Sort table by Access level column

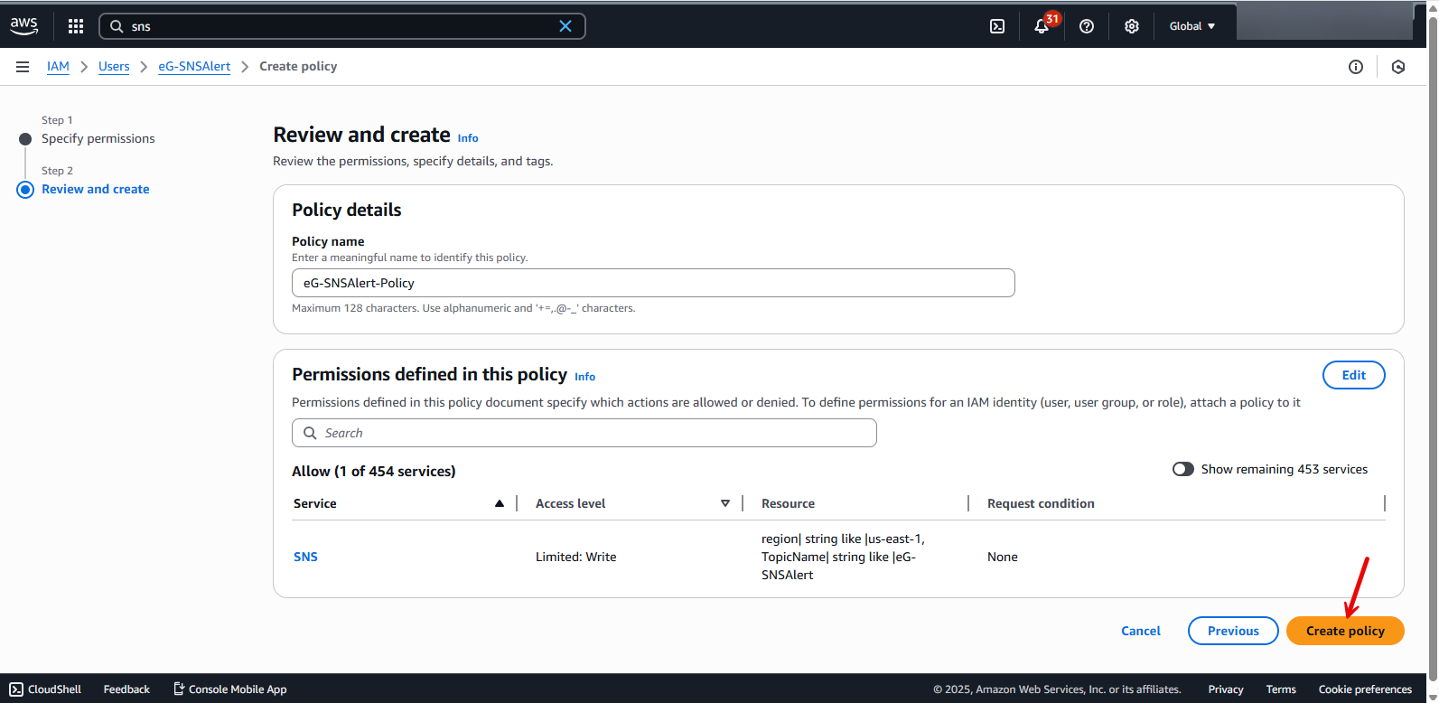724,503
